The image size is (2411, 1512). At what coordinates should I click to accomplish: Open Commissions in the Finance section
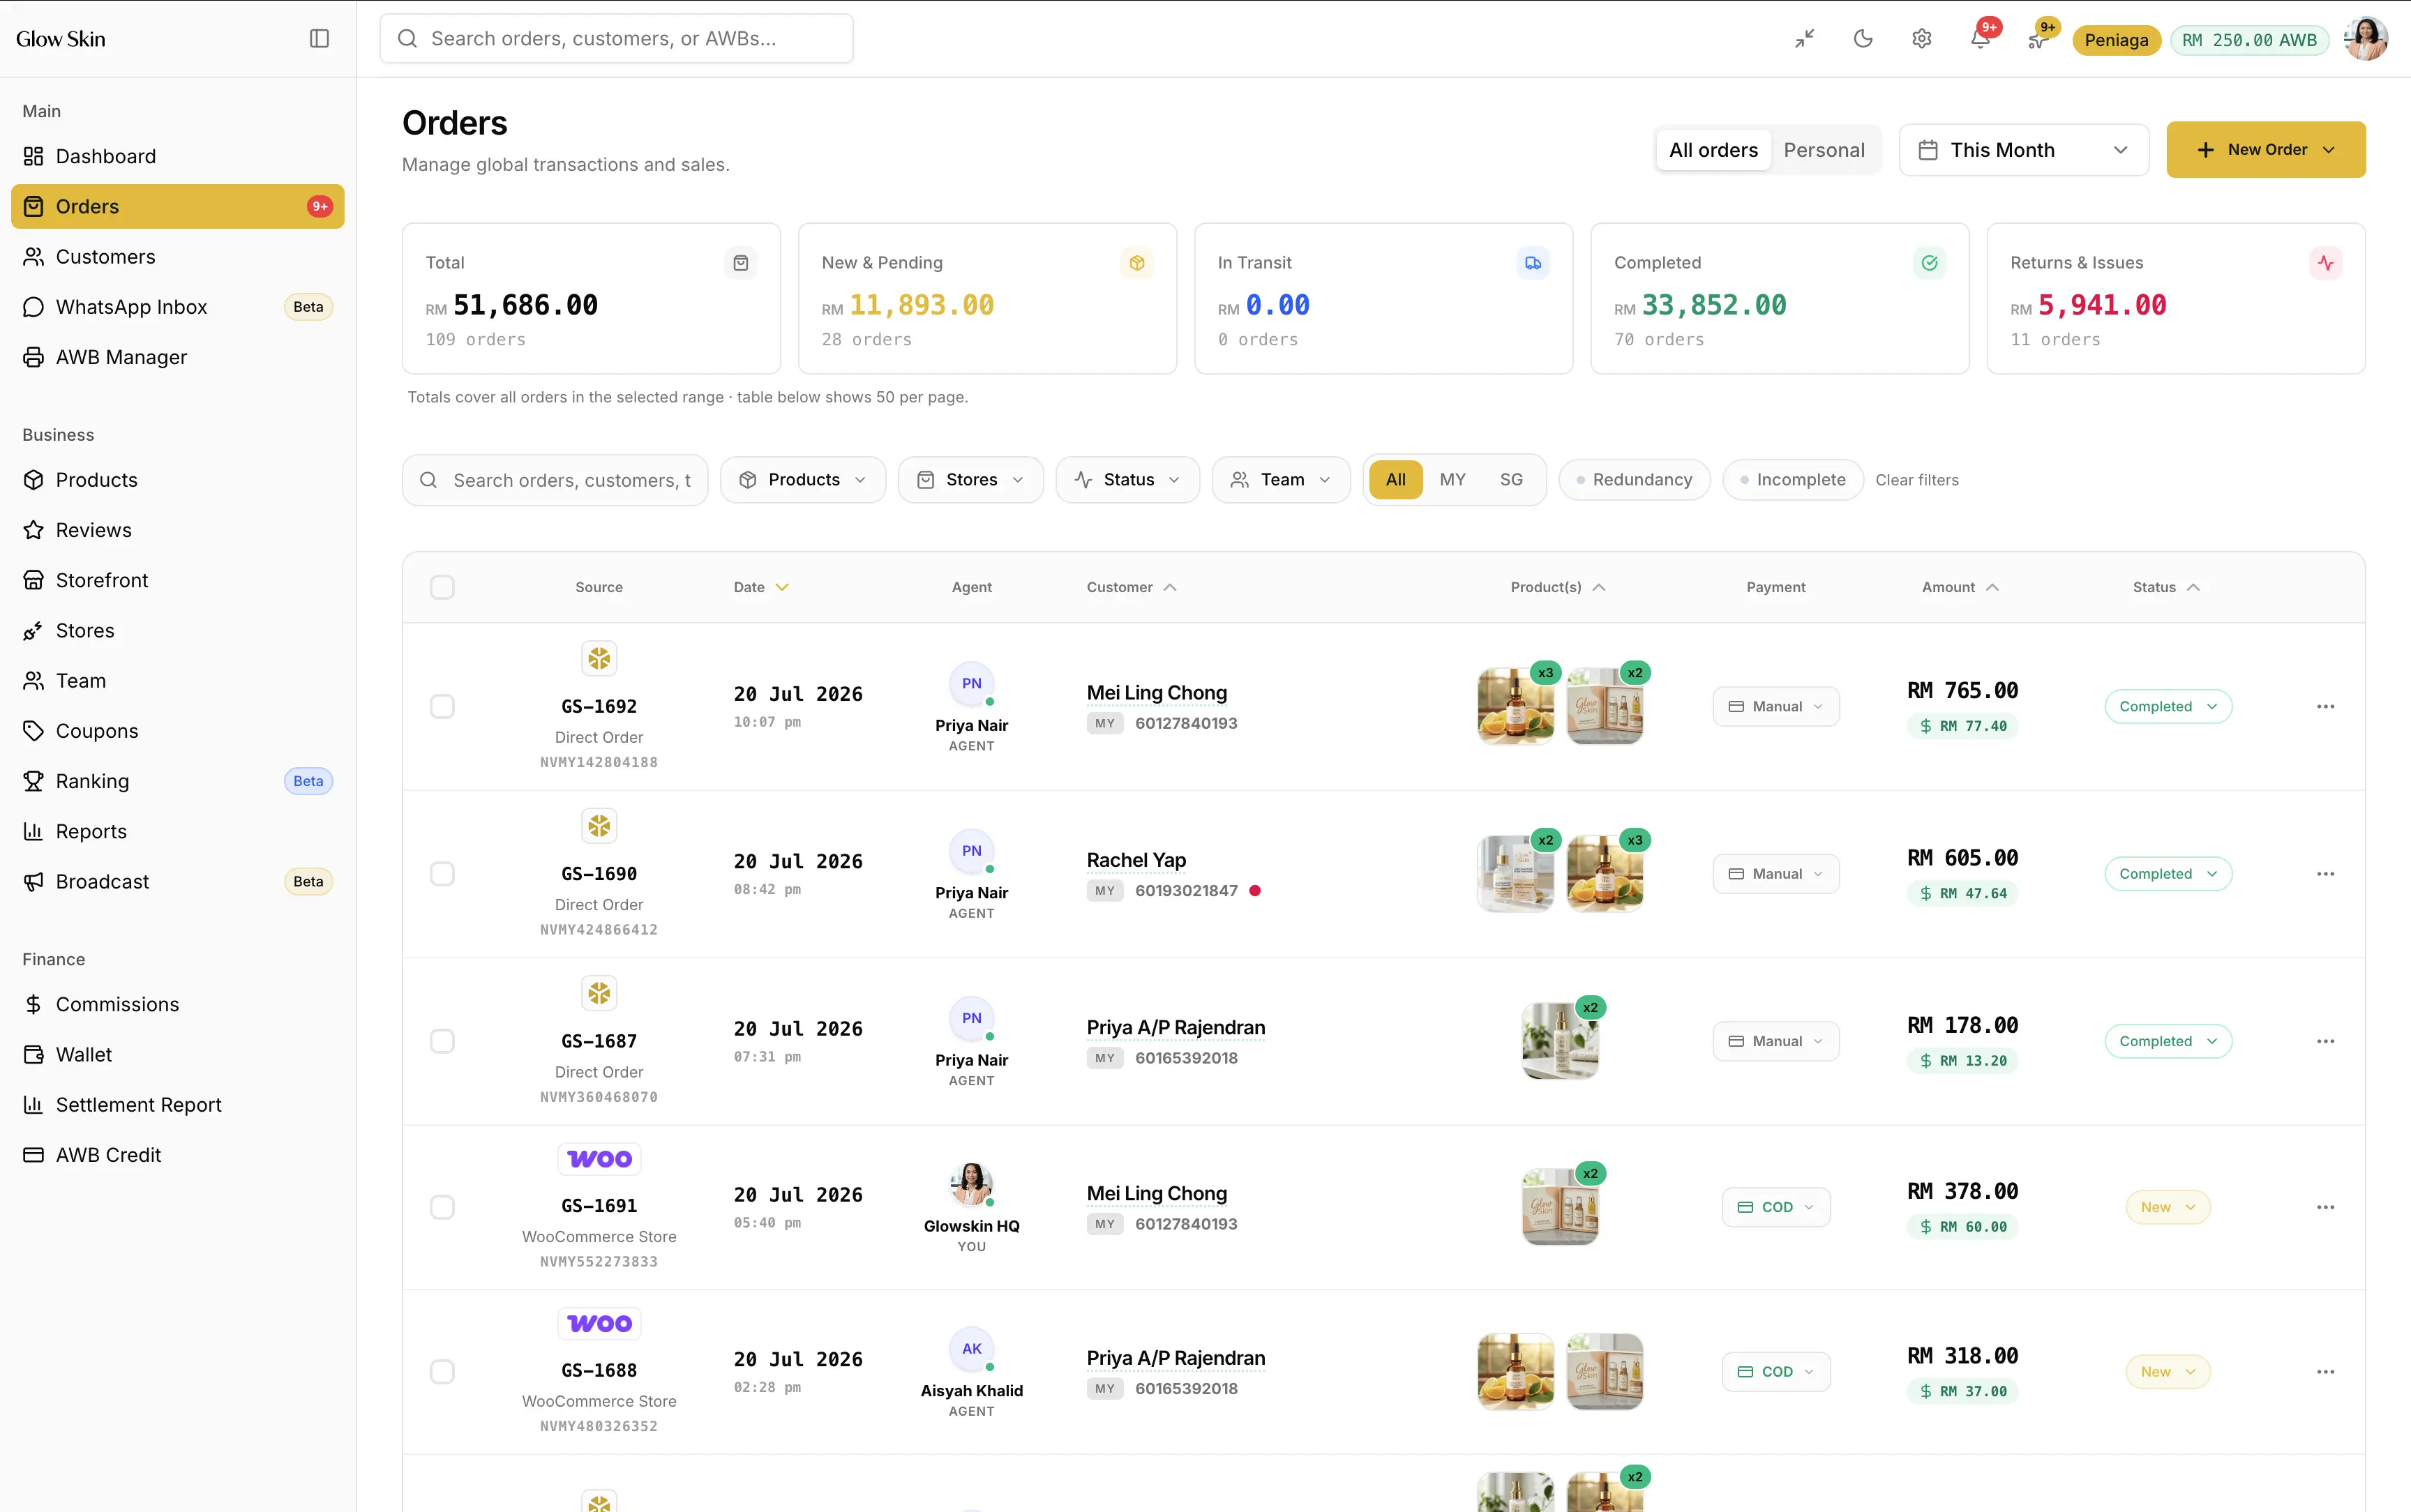click(x=178, y=1004)
